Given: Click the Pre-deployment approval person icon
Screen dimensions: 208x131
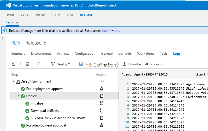Looking at the screenshot, I should coord(102,88).
